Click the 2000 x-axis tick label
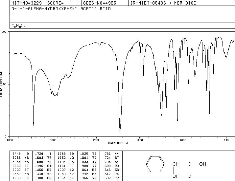 [96, 140]
